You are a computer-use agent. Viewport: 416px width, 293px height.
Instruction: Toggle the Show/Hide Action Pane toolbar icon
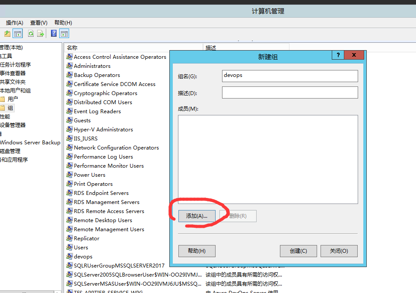coord(64,34)
